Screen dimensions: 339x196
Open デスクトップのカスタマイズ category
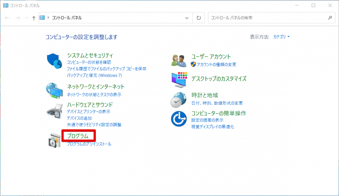click(219, 79)
